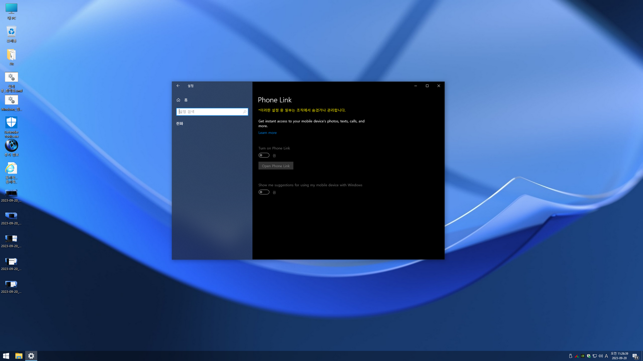Open the notification center with 11 badge
643x361 pixels.
(x=635, y=356)
